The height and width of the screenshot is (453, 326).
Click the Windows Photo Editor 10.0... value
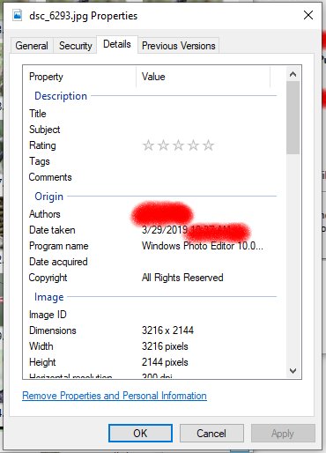point(203,246)
